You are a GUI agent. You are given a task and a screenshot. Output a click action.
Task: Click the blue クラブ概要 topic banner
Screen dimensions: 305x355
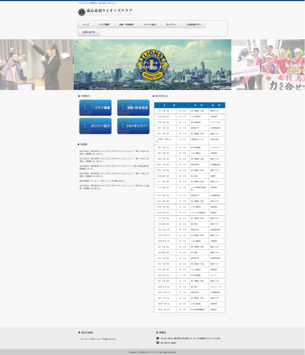point(95,108)
